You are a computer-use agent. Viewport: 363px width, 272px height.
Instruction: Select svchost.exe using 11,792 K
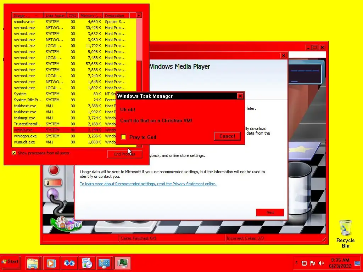74,46
